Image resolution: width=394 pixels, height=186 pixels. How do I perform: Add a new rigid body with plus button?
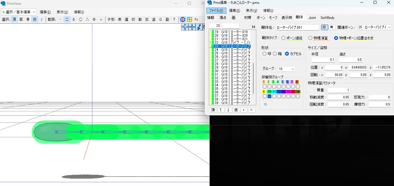click(x=244, y=110)
